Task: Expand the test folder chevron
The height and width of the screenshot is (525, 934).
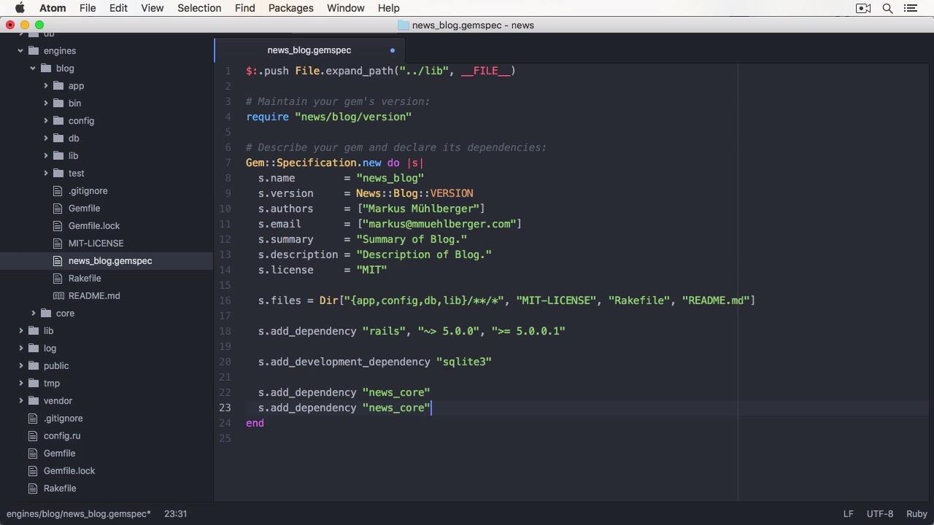Action: coord(46,173)
